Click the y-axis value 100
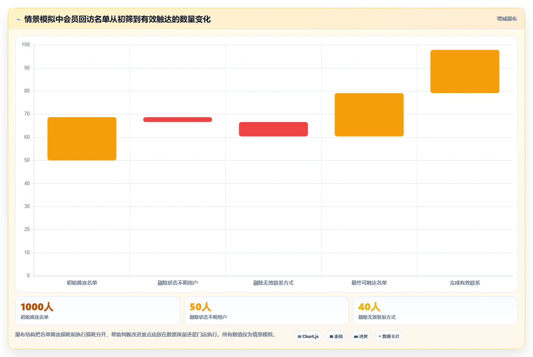533x357 pixels. tap(26, 45)
